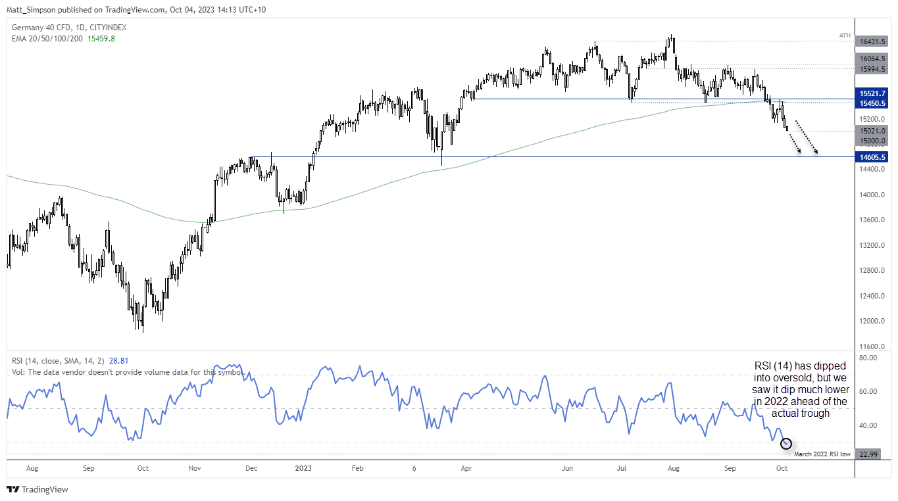Click the 12800.0 price axis value
This screenshot has width=898, height=501.
coord(873,271)
